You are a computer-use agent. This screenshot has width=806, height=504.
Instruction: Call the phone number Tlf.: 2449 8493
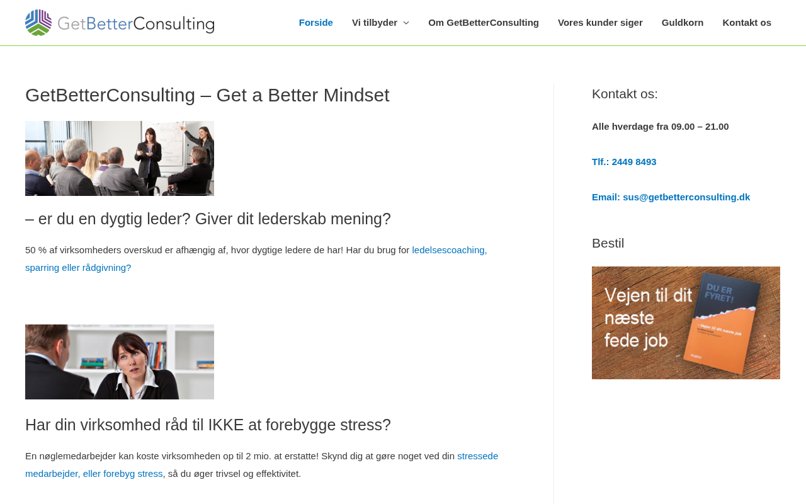[623, 162]
